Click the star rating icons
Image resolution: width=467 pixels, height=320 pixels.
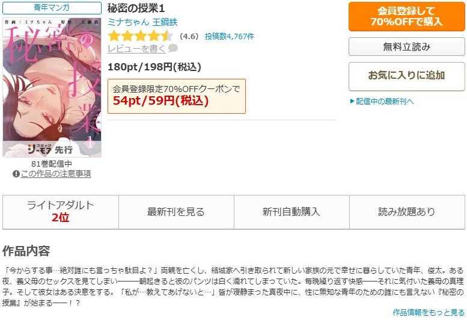click(140, 36)
